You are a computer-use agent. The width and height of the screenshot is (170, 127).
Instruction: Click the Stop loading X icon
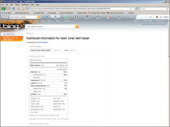click(19, 8)
